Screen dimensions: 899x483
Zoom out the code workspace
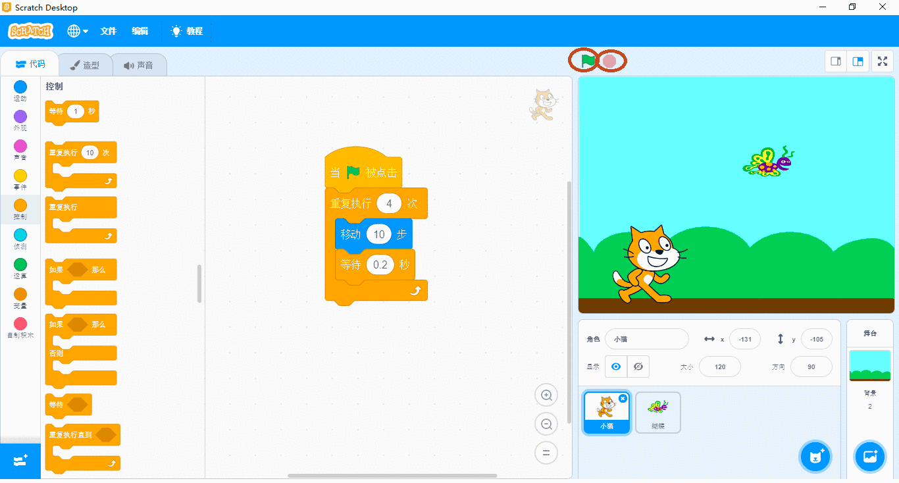click(x=546, y=424)
